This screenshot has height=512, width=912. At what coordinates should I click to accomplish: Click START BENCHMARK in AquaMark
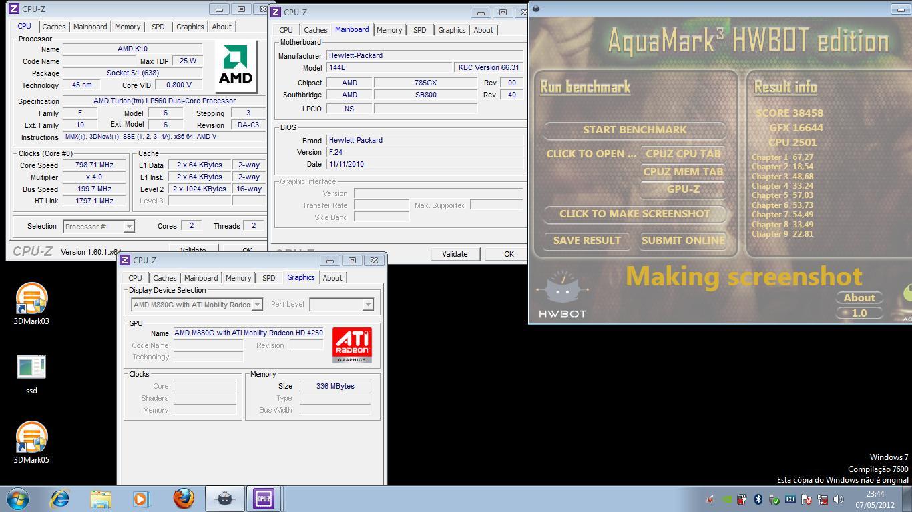point(634,130)
